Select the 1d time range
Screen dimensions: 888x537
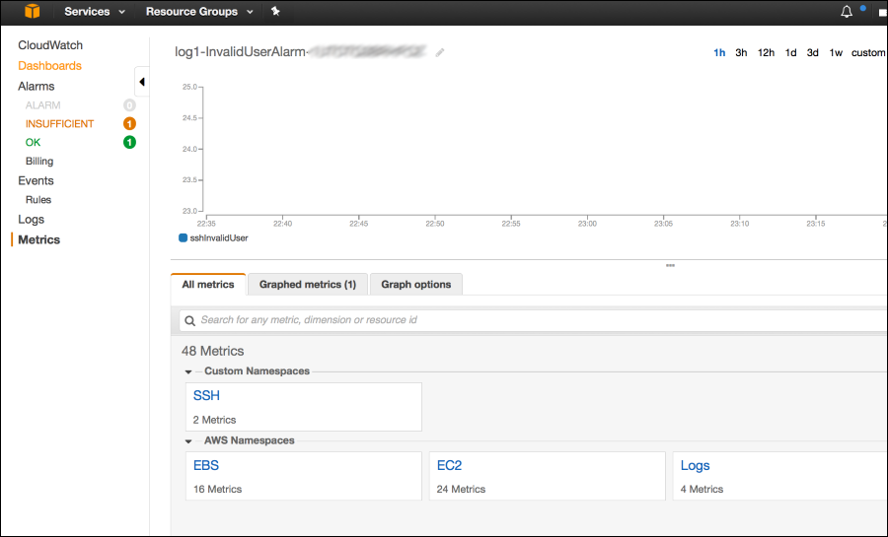pos(790,52)
